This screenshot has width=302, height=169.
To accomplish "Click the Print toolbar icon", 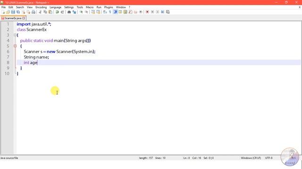I will click(x=34, y=12).
